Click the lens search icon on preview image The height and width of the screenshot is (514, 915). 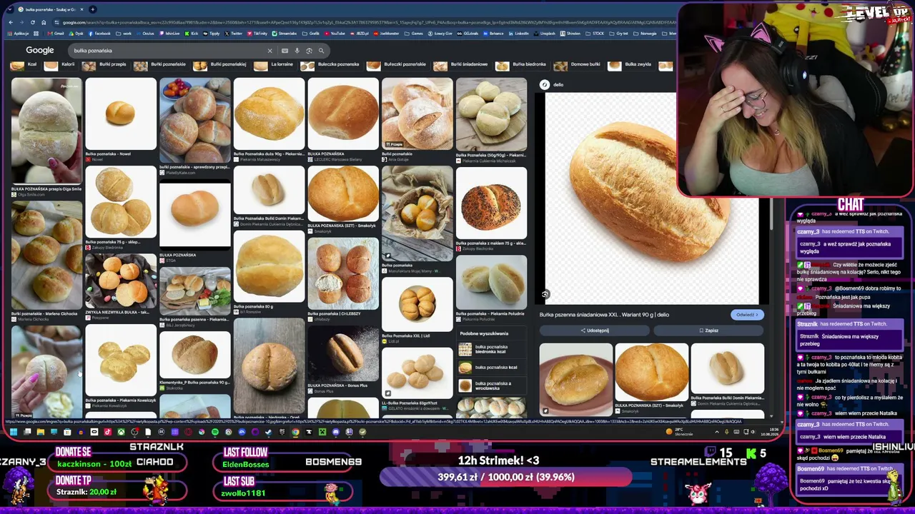pos(545,294)
